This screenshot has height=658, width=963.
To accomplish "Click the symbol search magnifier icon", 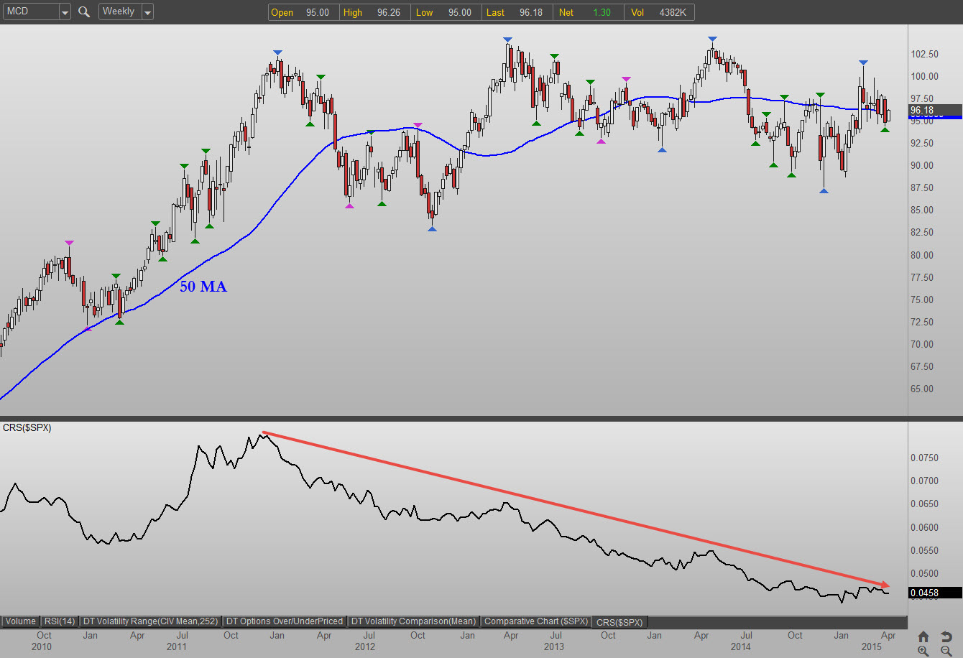I will pyautogui.click(x=84, y=11).
